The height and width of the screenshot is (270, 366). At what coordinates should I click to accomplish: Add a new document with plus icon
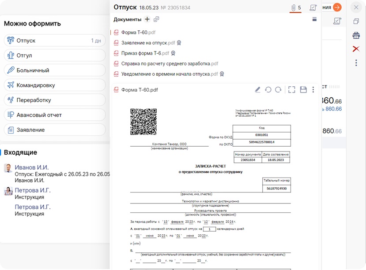click(147, 19)
